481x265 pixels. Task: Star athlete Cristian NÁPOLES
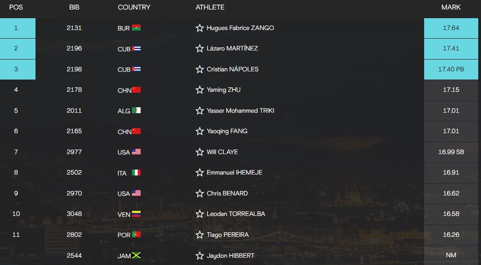(x=199, y=70)
